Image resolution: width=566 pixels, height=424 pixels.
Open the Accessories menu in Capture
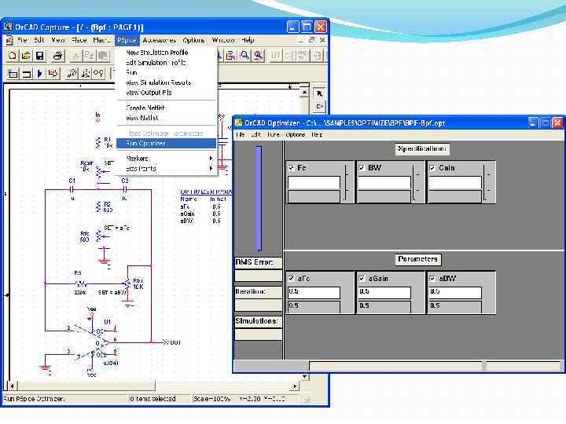[159, 40]
